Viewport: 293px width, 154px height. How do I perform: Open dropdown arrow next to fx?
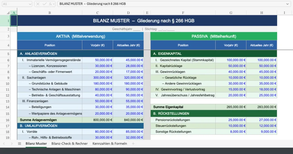tap(54, 4)
